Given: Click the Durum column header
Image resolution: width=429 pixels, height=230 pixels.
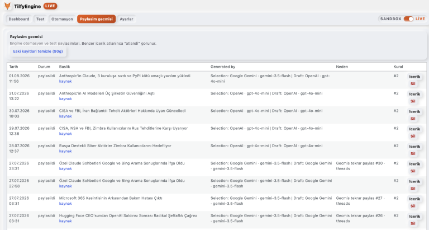Looking at the screenshot, I should click(x=44, y=67).
